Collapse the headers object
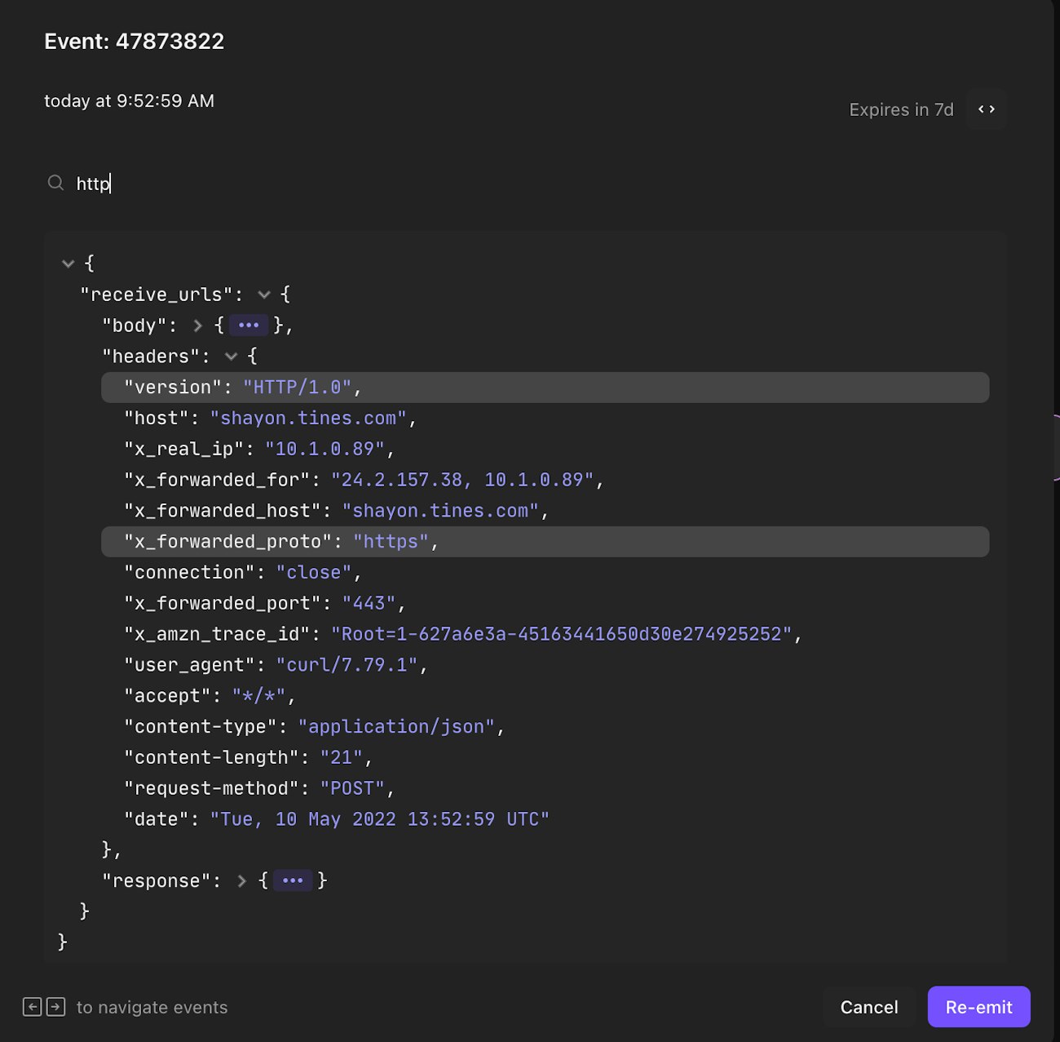This screenshot has width=1060, height=1042. tap(232, 357)
